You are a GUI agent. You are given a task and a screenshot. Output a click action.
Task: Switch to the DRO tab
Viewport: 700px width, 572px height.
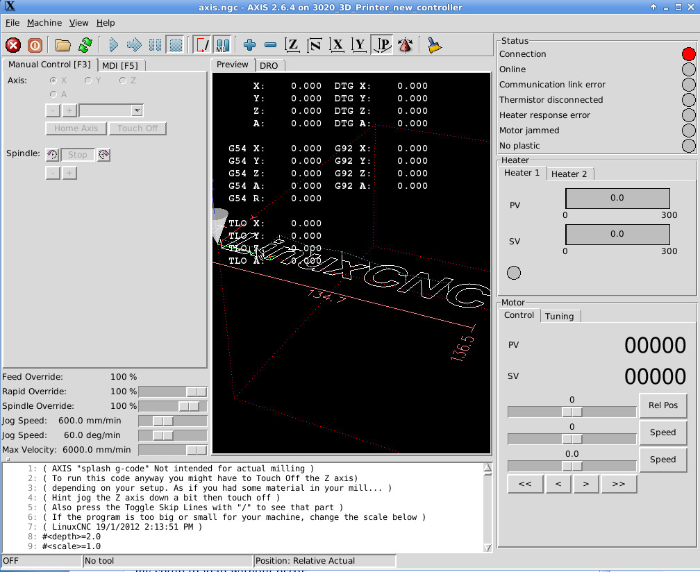click(x=269, y=65)
